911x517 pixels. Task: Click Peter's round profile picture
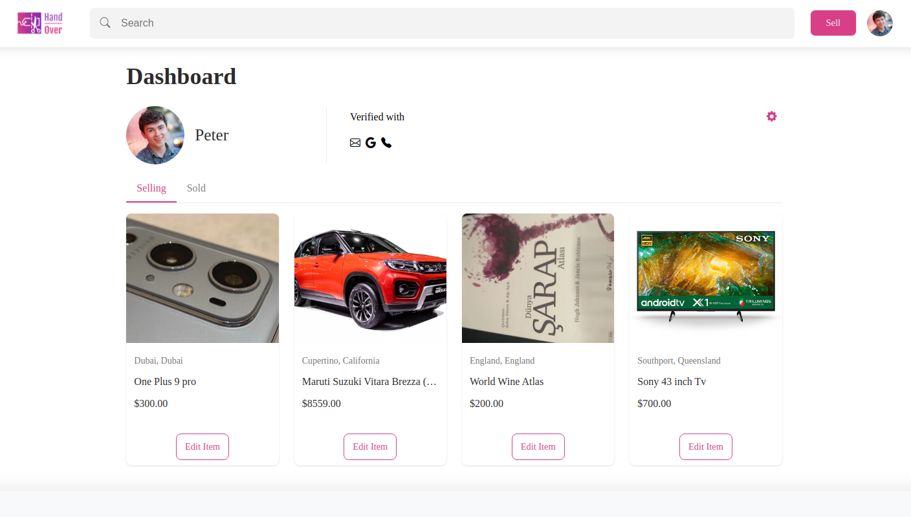[x=155, y=135]
